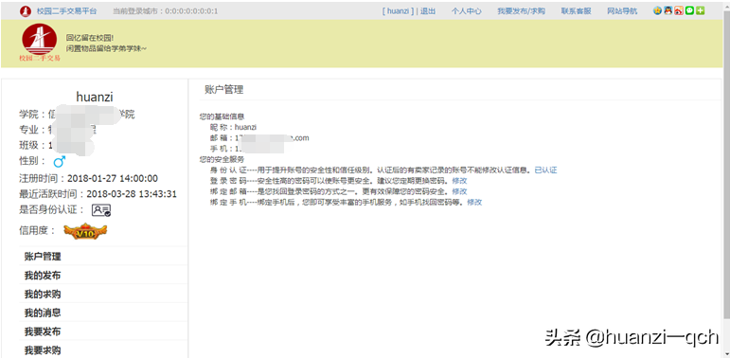This screenshot has height=358, width=730.
Task: Share to Qzone with the star icon
Action: 657,10
